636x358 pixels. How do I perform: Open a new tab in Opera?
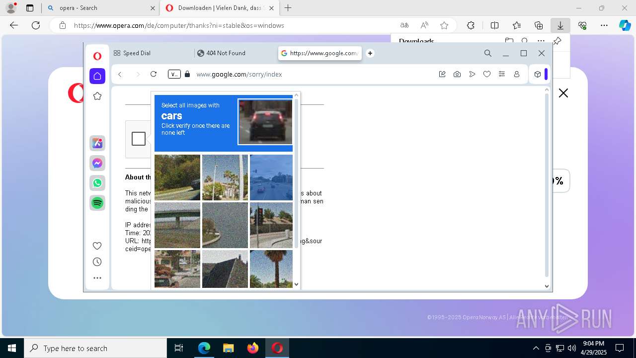click(x=370, y=53)
